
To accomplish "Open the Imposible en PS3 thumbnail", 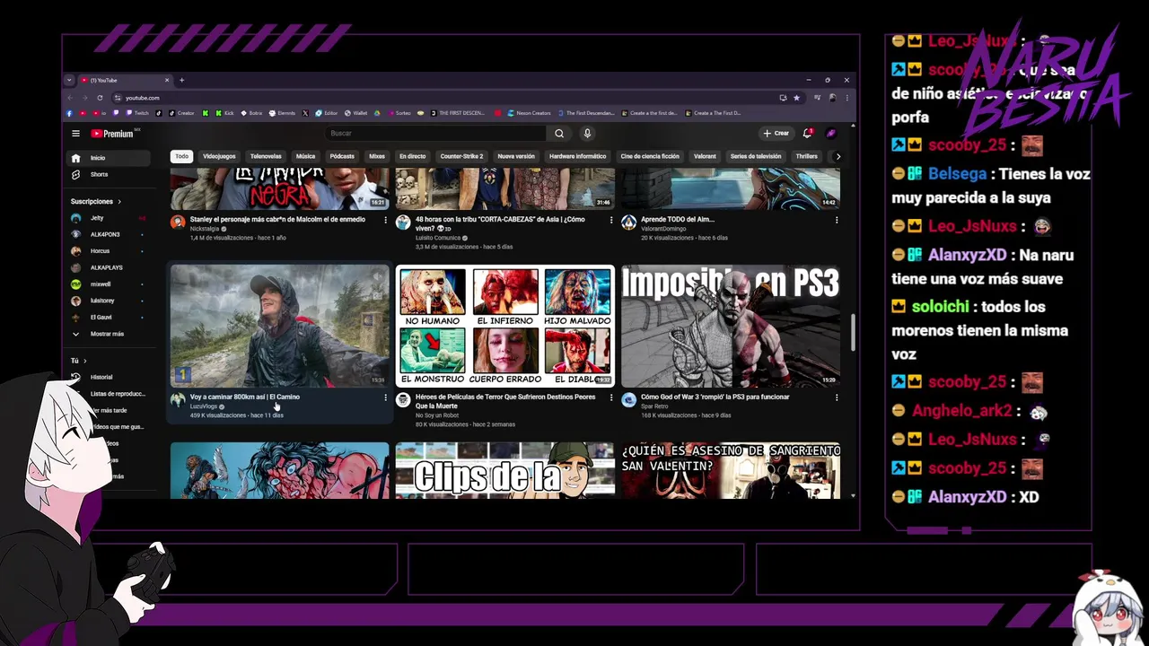I will (731, 326).
